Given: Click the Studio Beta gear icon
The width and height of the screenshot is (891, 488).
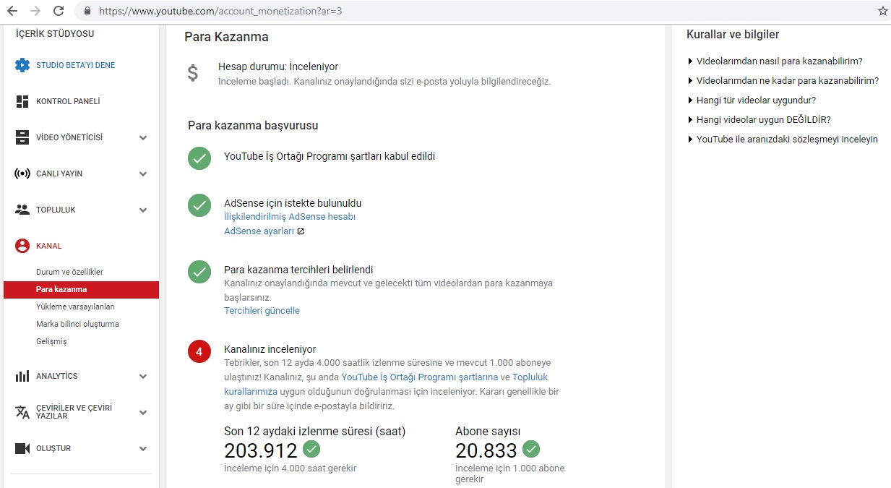Looking at the screenshot, I should coord(22,65).
